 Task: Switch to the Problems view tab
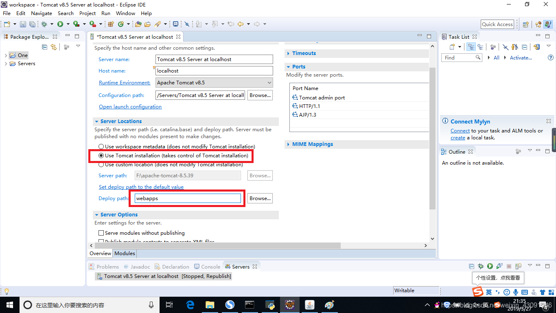(104, 267)
